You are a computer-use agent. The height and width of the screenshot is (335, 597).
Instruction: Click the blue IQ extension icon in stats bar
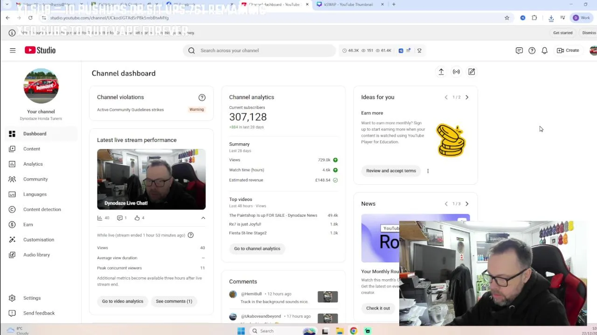tap(401, 50)
